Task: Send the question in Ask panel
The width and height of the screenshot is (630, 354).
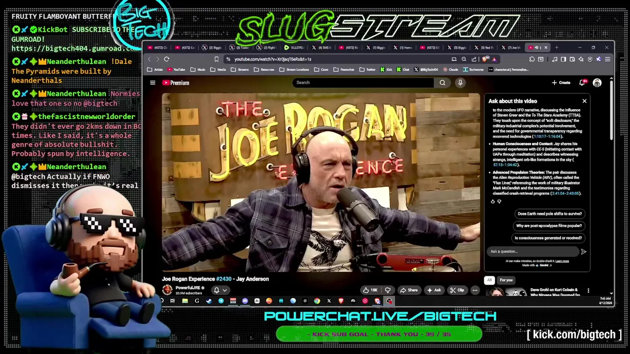Action: (584, 252)
